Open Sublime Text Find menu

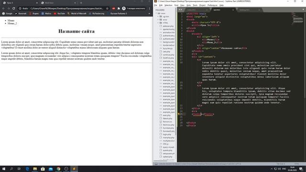click(176, 5)
